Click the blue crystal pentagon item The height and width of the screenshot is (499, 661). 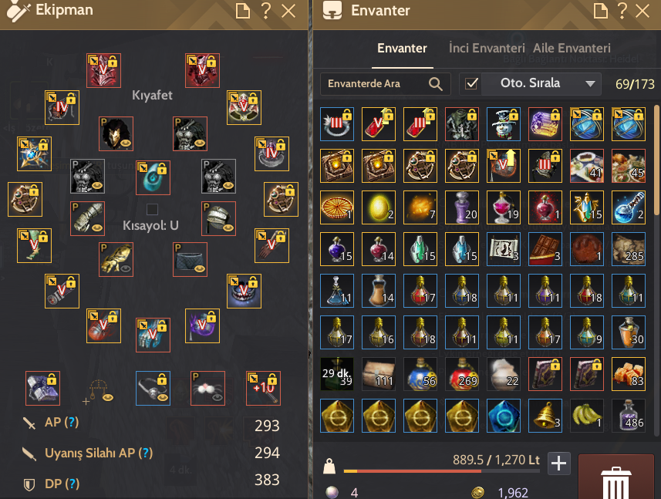pyautogui.click(x=504, y=416)
